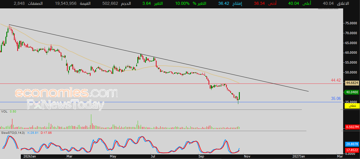Click the blue 35.06 support label
Screen dimensions: 360x159
click(x=336, y=99)
